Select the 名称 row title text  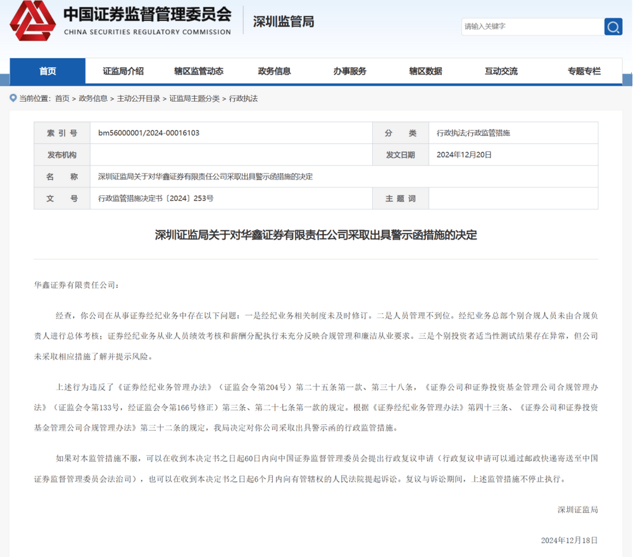pyautogui.click(x=206, y=176)
